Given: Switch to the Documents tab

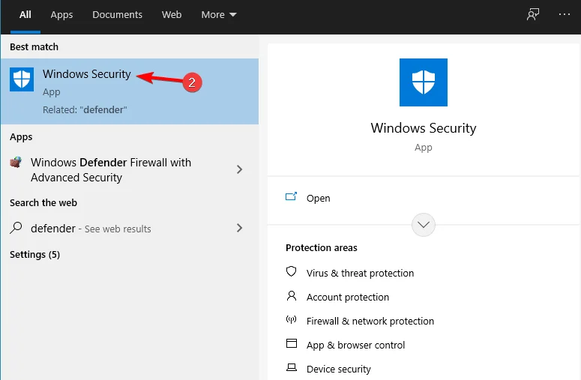Looking at the screenshot, I should (x=117, y=15).
